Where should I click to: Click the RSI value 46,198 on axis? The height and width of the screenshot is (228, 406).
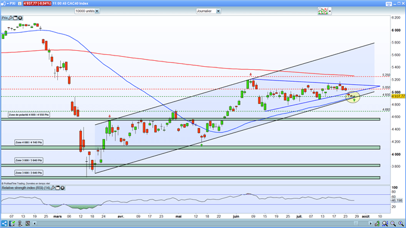click(x=397, y=201)
